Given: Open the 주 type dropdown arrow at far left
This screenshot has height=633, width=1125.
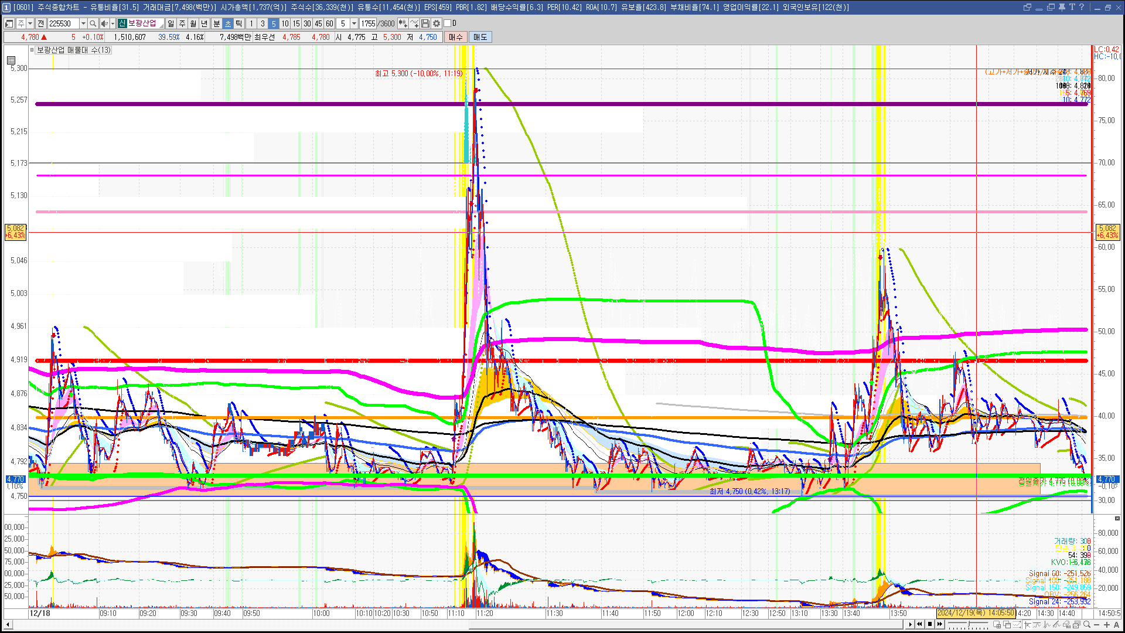Looking at the screenshot, I should [30, 23].
